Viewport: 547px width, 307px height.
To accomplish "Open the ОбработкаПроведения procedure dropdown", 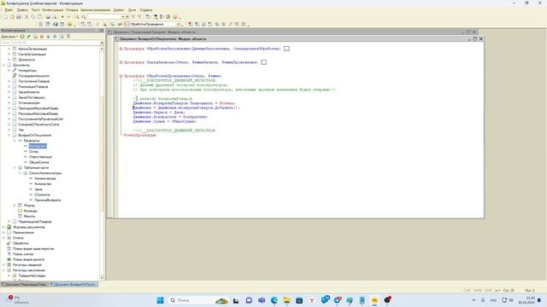I will point(179,25).
